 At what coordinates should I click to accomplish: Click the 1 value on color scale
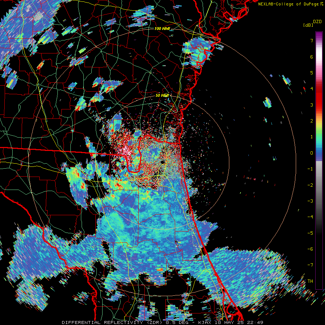click(312, 136)
